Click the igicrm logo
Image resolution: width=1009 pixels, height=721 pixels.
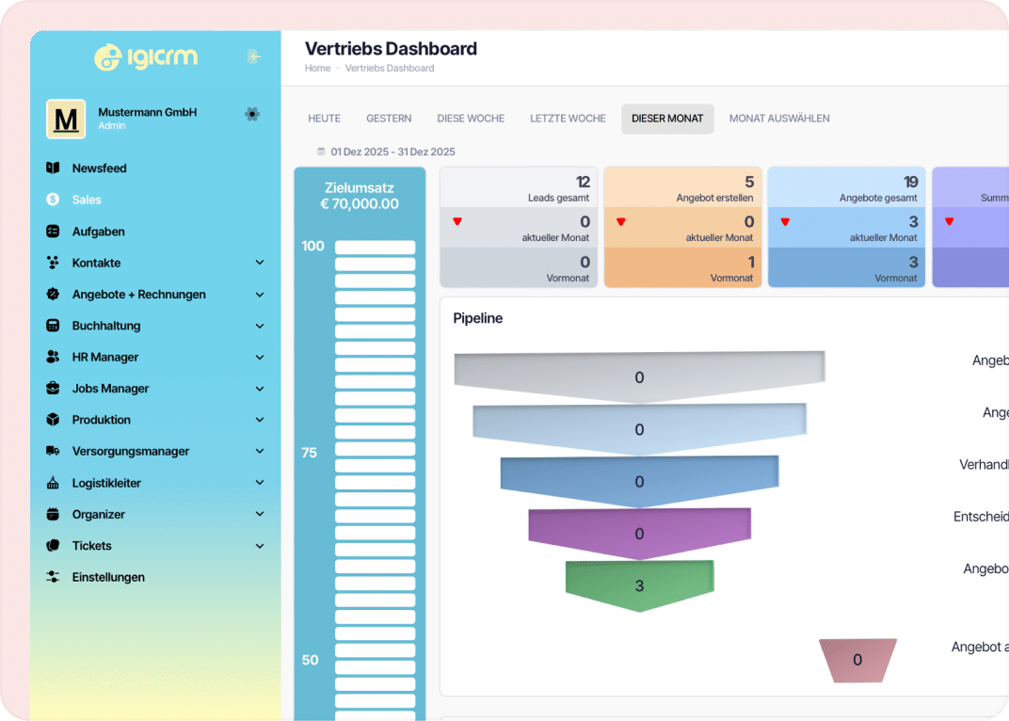point(146,57)
